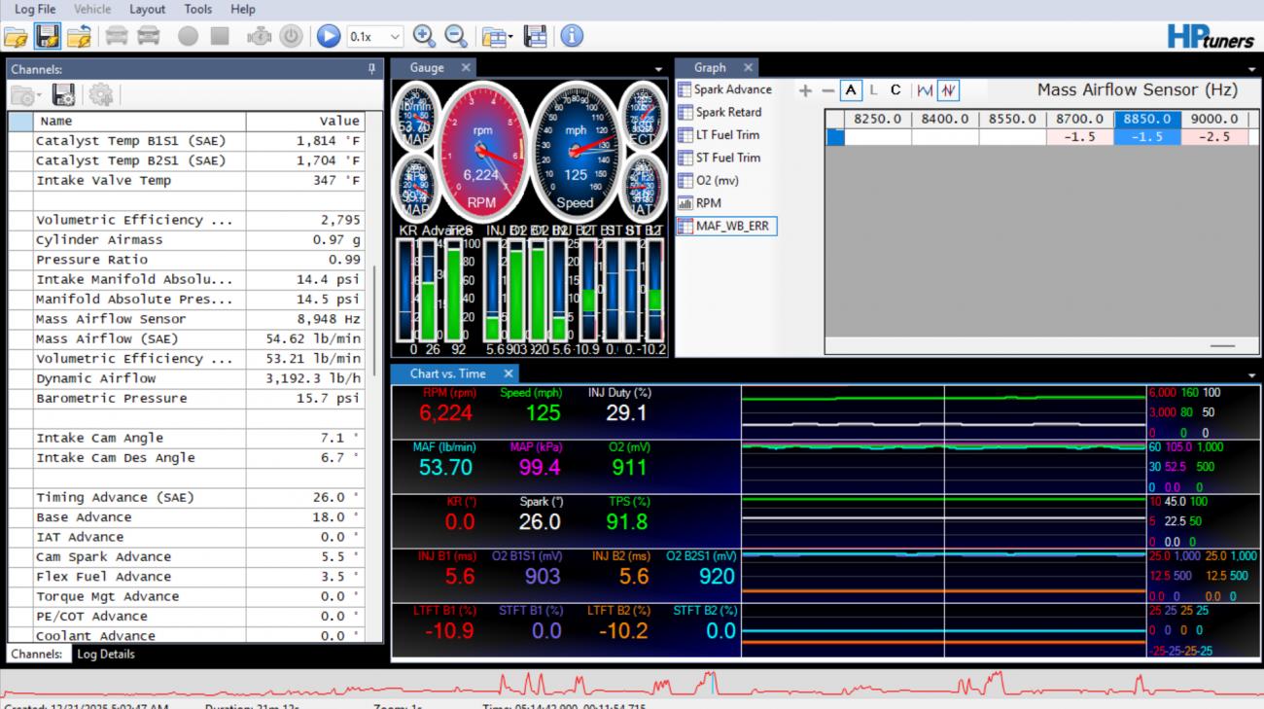Image resolution: width=1264 pixels, height=709 pixels.
Task: Click the zoom in magnifier icon
Action: click(423, 36)
